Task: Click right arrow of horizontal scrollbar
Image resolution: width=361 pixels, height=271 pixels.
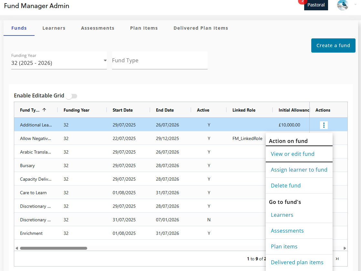Action: click(345, 248)
